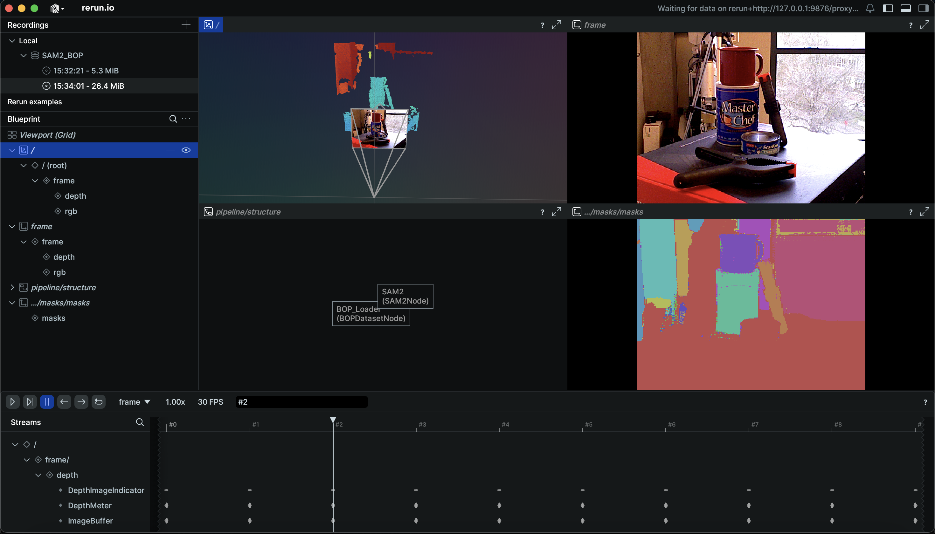Click the #5 marker on the timeline

pos(588,424)
